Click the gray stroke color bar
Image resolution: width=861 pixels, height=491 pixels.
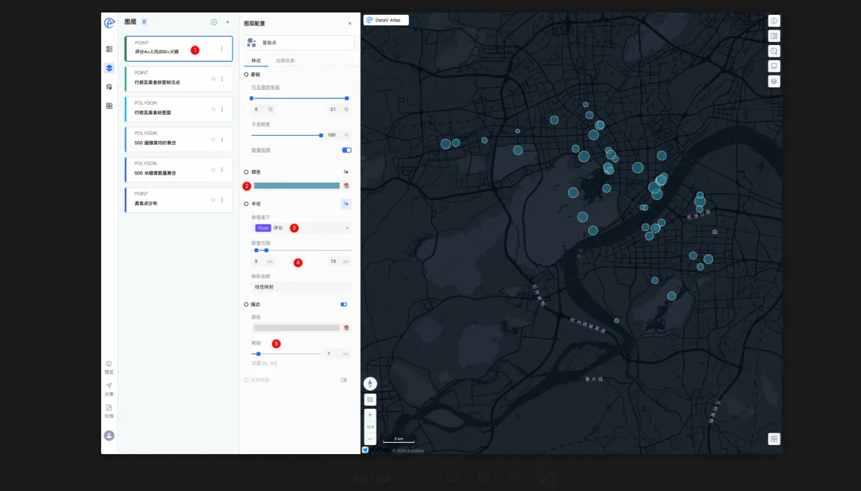pos(296,328)
